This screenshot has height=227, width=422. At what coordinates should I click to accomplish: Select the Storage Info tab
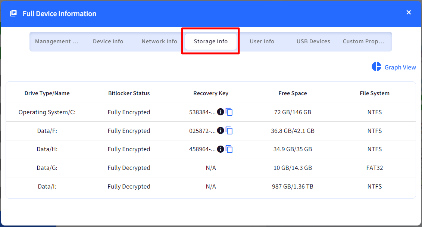211,41
